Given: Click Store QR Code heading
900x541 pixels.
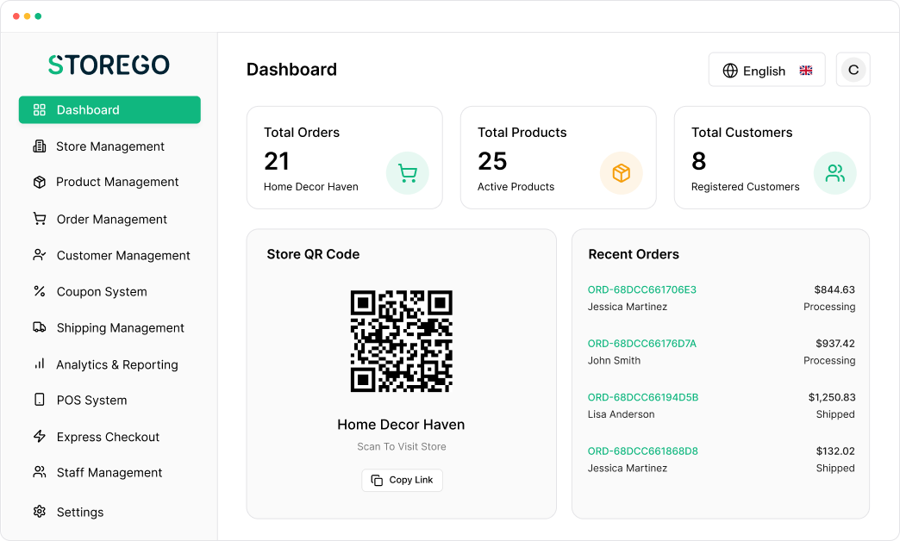Looking at the screenshot, I should (313, 254).
